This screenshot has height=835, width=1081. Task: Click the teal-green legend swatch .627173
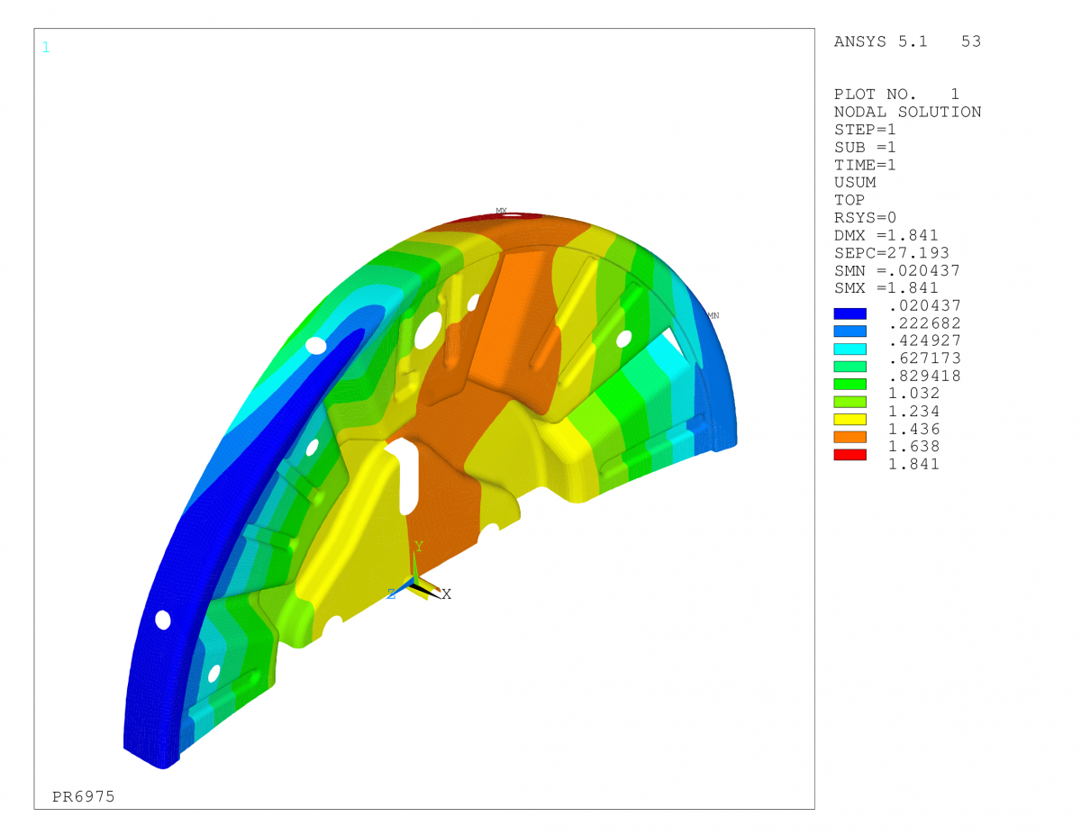coord(849,367)
